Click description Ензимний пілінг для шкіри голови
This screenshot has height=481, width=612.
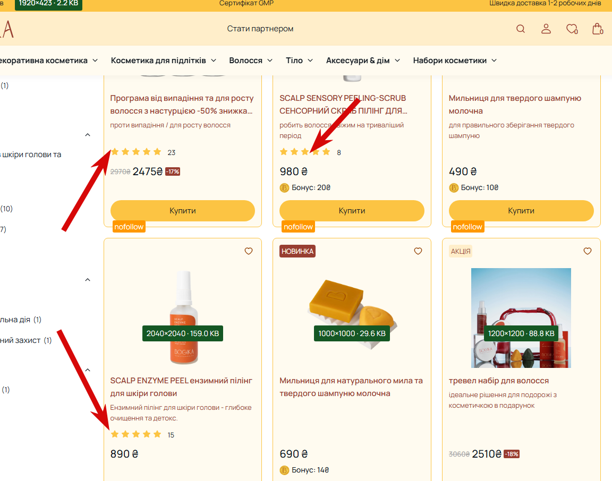[181, 413]
